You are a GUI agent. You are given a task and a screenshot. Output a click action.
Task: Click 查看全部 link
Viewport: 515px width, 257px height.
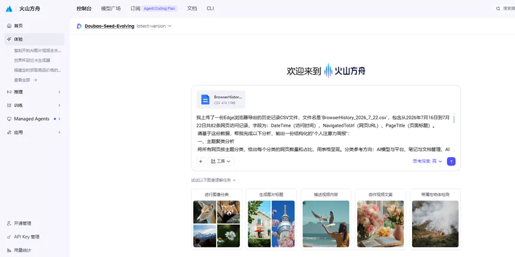coord(26,80)
